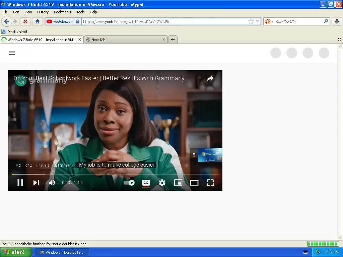
Task: Open the Most Visited bookmarks folder
Action: (14, 32)
